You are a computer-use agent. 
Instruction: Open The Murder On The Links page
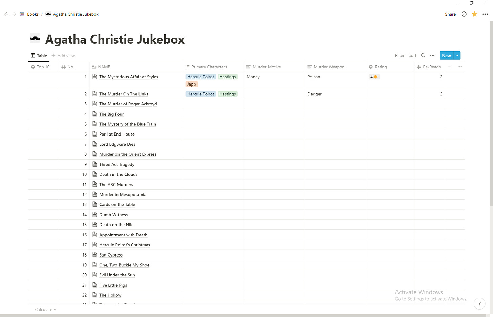coord(124,94)
